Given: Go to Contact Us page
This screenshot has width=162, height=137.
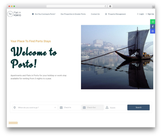Looking at the screenshot, I should 95,14.
